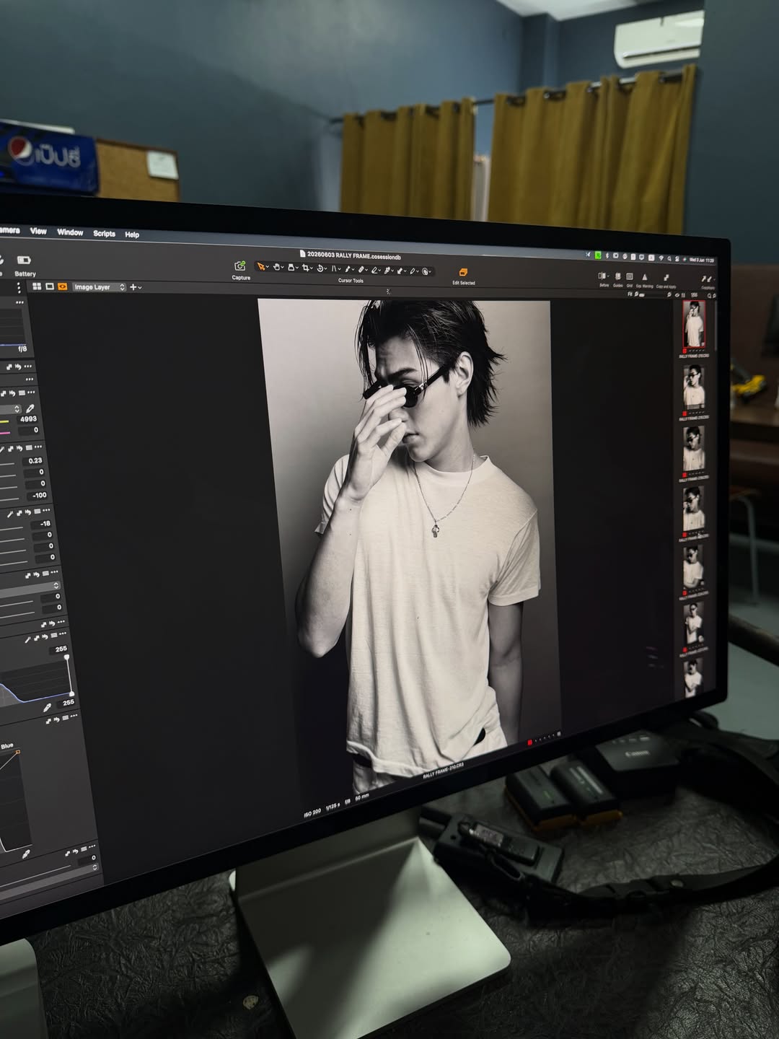Viewport: 779px width, 1039px height.
Task: Open exposure panel three-dot menu beside 0.23
Action: [x=38, y=447]
